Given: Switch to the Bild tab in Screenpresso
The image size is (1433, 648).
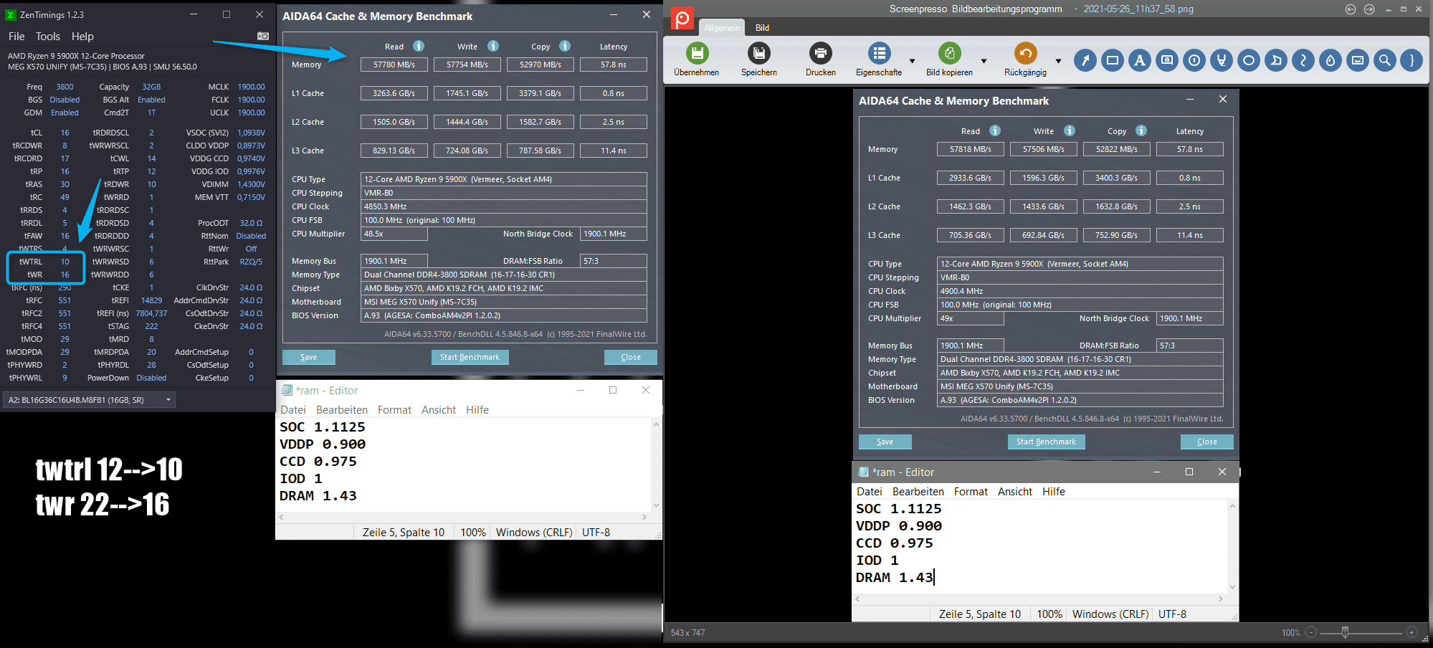Looking at the screenshot, I should coord(762,27).
